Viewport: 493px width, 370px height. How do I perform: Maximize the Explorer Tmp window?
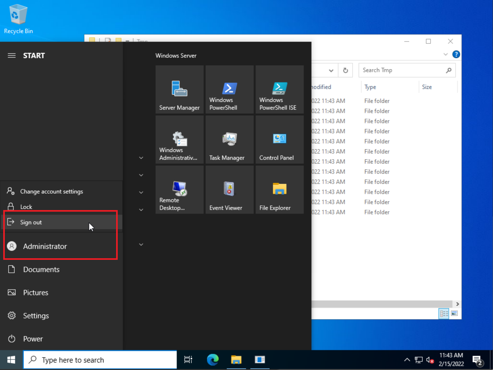429,41
